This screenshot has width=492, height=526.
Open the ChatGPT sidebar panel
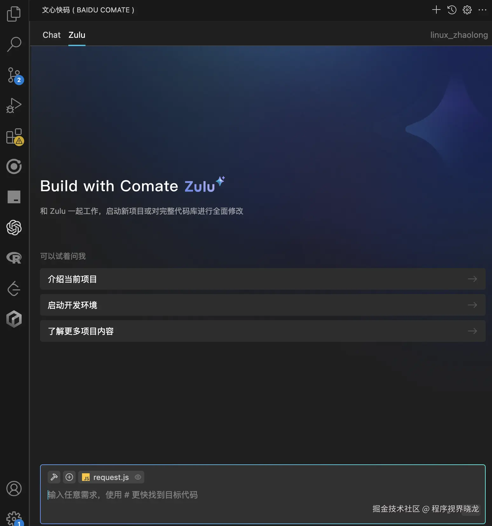[14, 227]
